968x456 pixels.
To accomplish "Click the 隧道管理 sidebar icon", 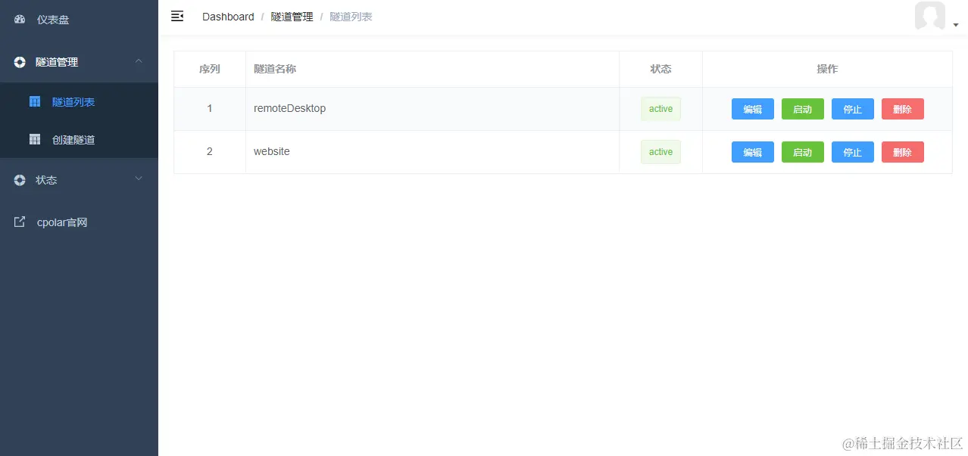I will (20, 62).
